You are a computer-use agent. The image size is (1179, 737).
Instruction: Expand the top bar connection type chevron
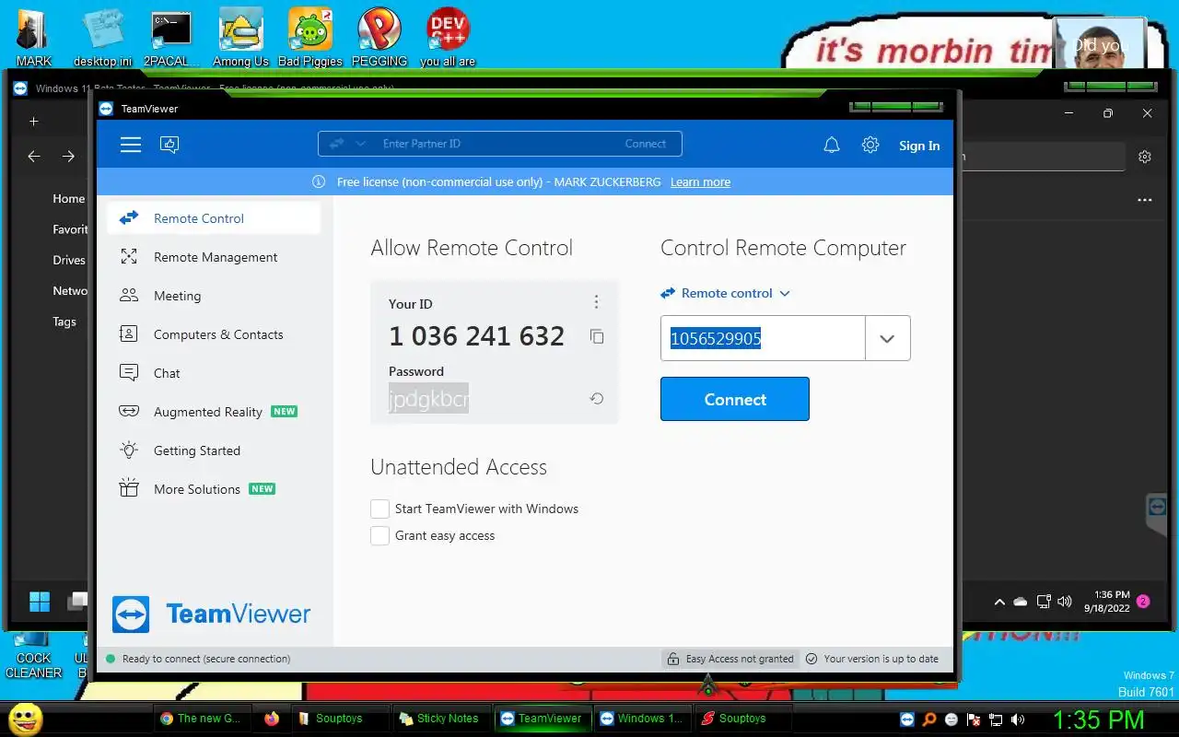point(361,144)
